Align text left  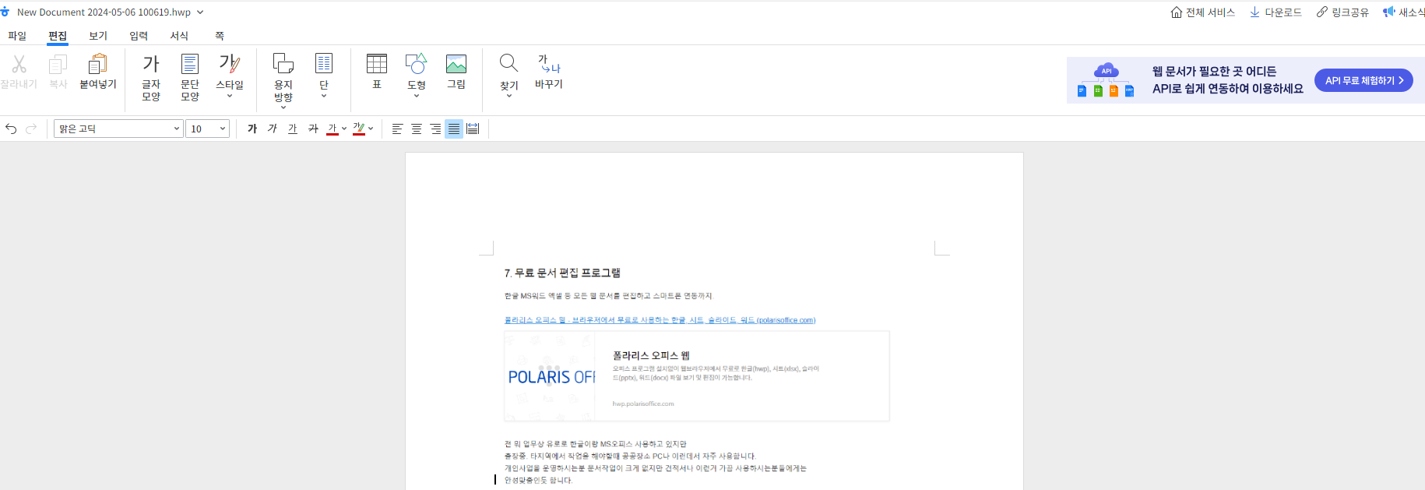click(397, 129)
